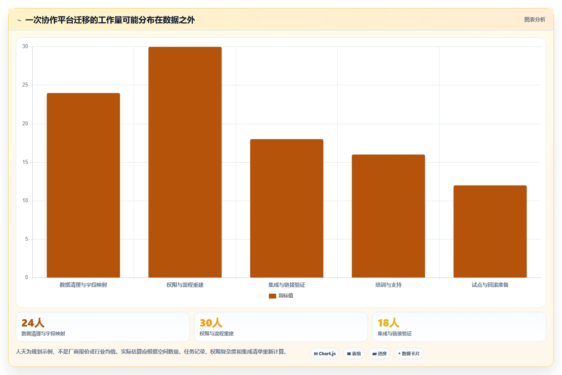Open the 24人 data card

click(x=103, y=327)
